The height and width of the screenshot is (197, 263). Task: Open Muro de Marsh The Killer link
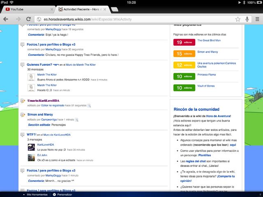click(81, 65)
